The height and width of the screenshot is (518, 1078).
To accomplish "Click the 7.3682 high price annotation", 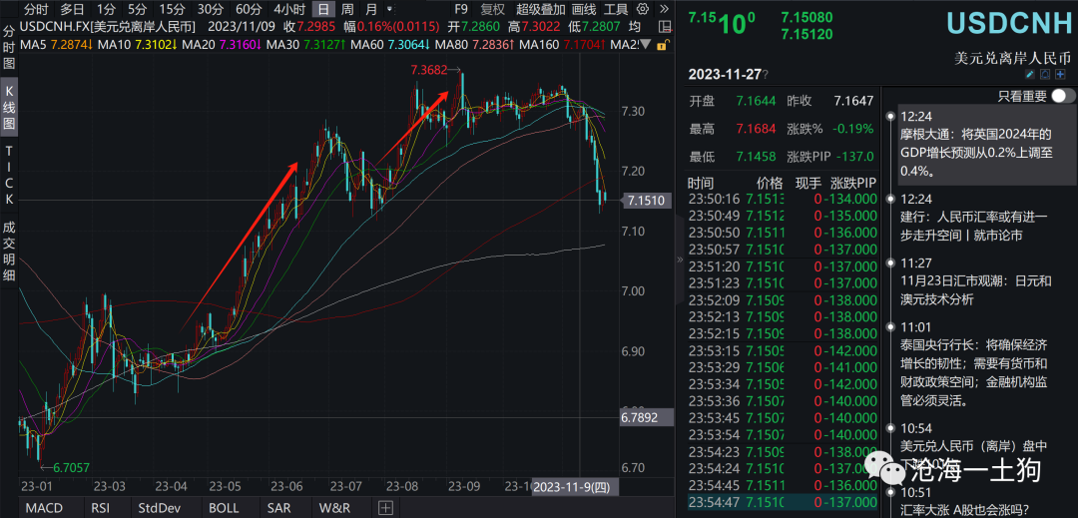I will pyautogui.click(x=429, y=70).
